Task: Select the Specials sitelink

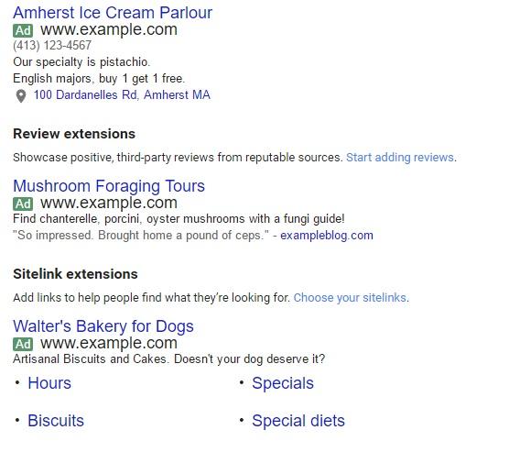Action: (283, 383)
